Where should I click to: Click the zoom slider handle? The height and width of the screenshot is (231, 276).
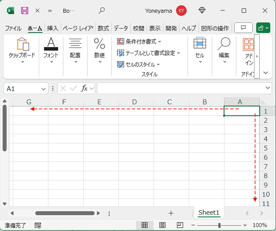(219, 225)
